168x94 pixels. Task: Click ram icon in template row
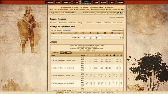(x=112, y=33)
